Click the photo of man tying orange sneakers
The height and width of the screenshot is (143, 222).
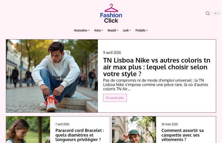pyautogui.click(x=52, y=76)
